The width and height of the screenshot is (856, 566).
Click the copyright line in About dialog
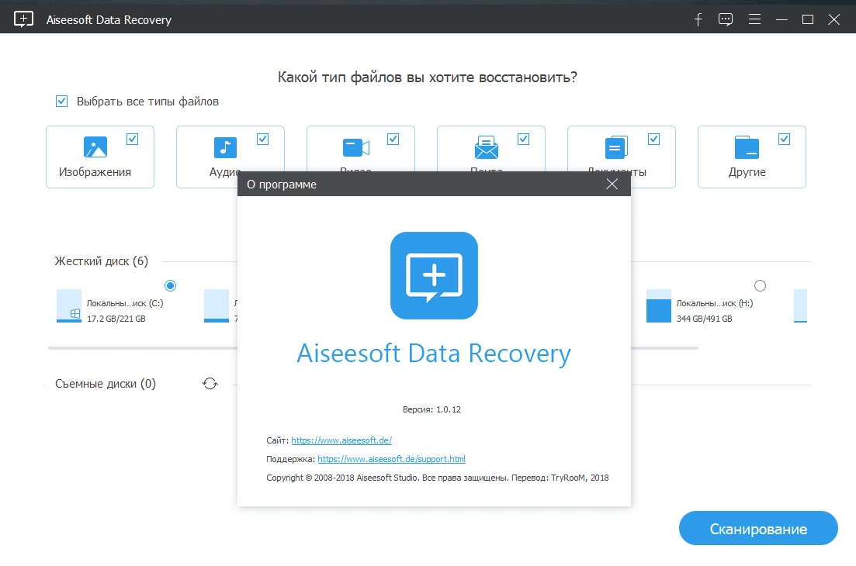[x=437, y=478]
